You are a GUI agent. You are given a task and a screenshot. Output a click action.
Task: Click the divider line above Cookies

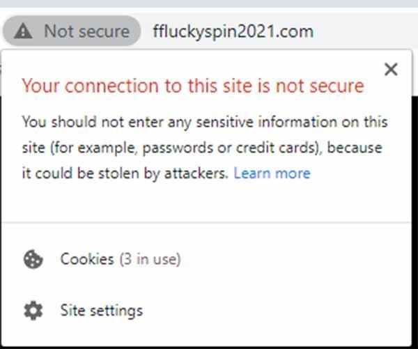tap(207, 222)
